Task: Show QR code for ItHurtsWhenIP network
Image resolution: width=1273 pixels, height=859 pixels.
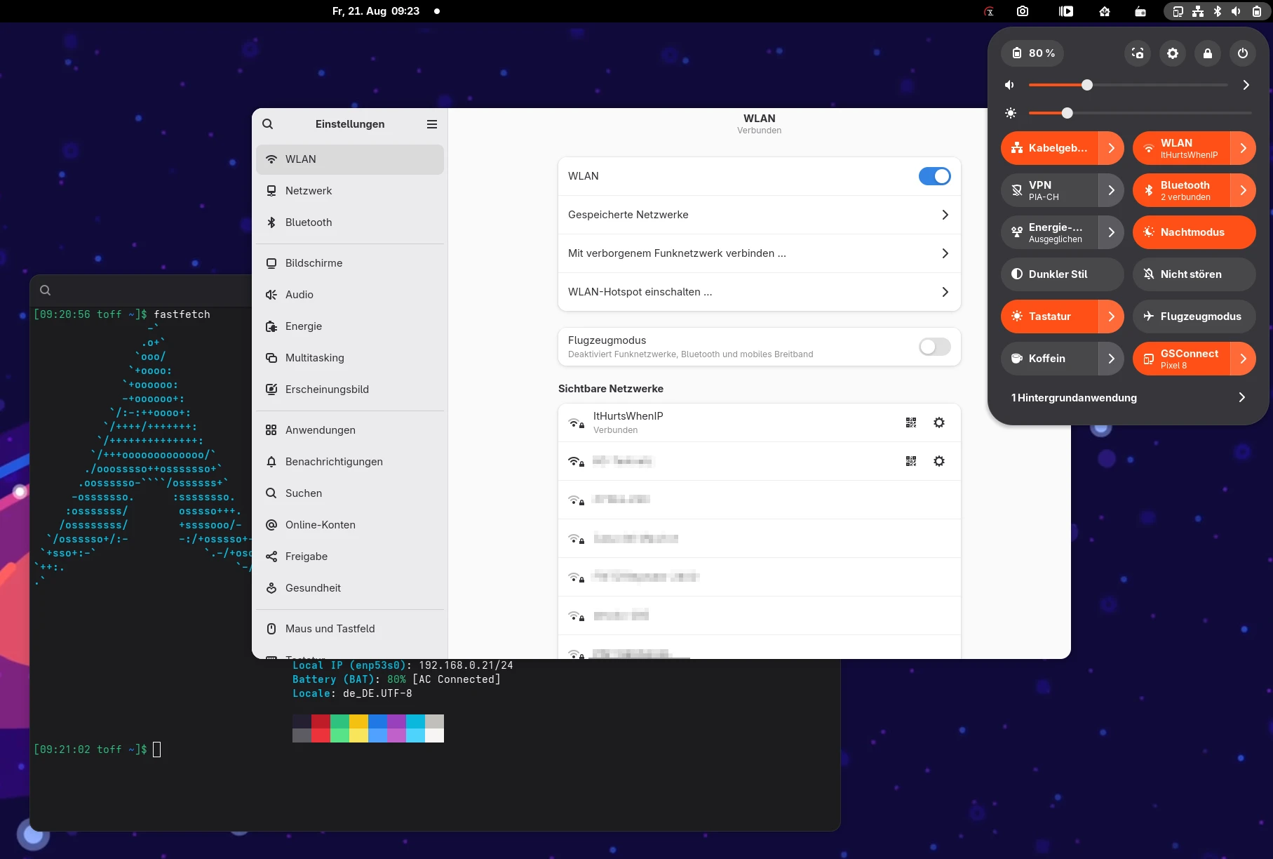Action: 911,422
